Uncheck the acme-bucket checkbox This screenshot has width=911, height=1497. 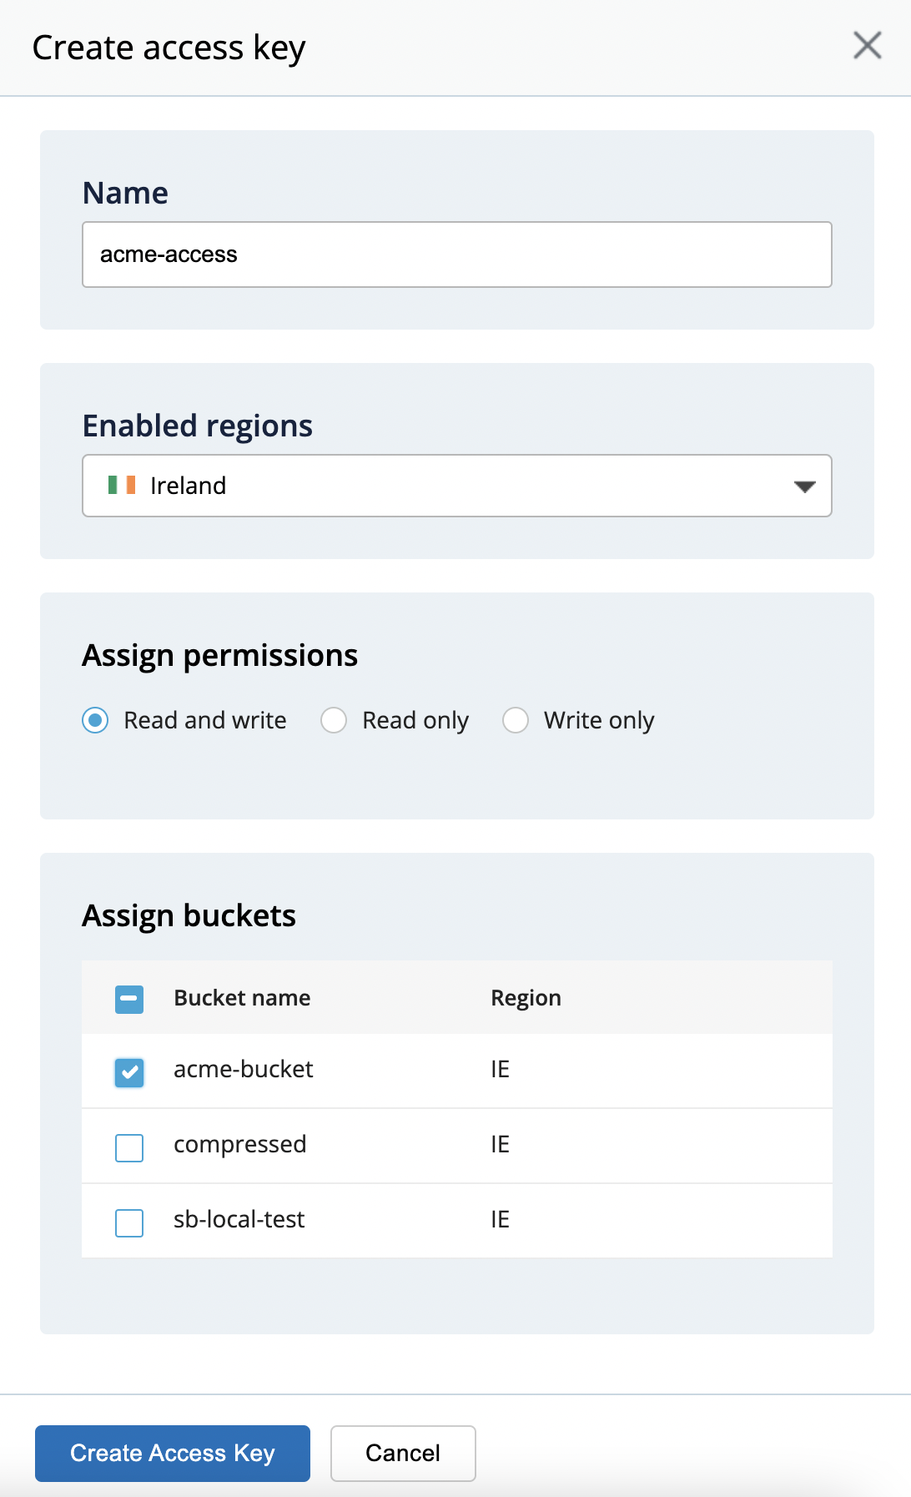129,1072
